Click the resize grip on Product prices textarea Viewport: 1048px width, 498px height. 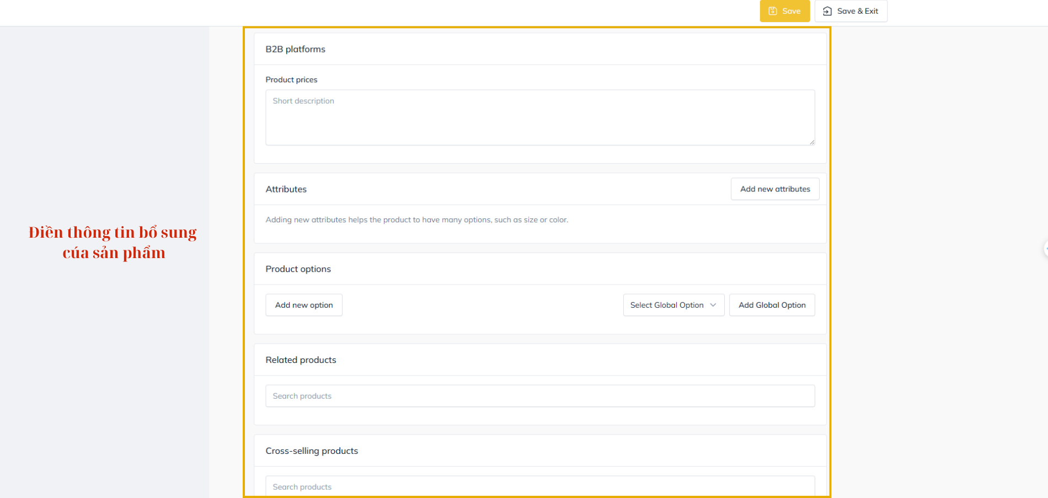[x=811, y=142]
